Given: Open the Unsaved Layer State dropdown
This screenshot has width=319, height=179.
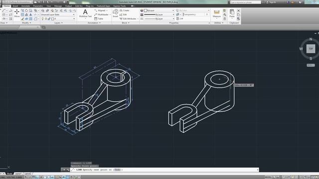Looking at the screenshot, I should pyautogui.click(x=58, y=14).
